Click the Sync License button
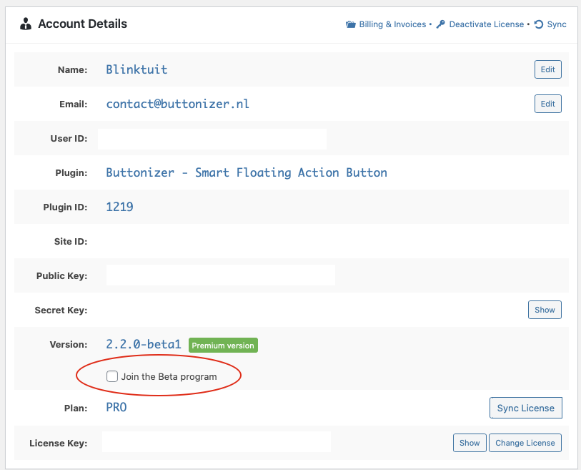This screenshot has height=470, width=581. tap(525, 408)
